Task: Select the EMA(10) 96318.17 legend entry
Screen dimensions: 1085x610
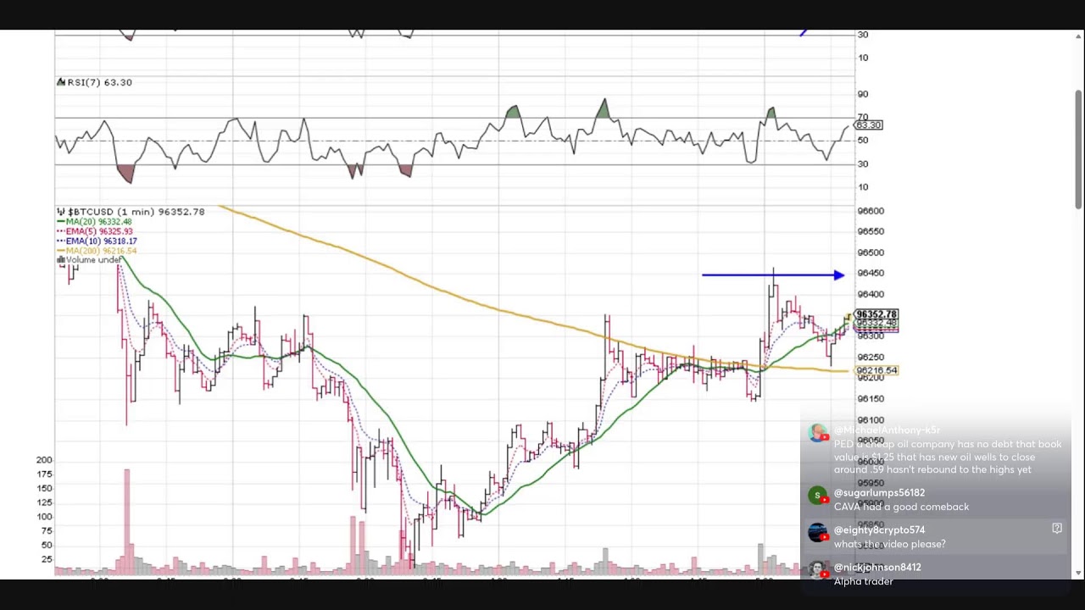Action: pyautogui.click(x=97, y=241)
